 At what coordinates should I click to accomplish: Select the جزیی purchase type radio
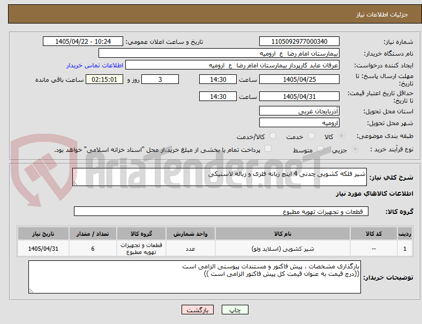pyautogui.click(x=355, y=149)
